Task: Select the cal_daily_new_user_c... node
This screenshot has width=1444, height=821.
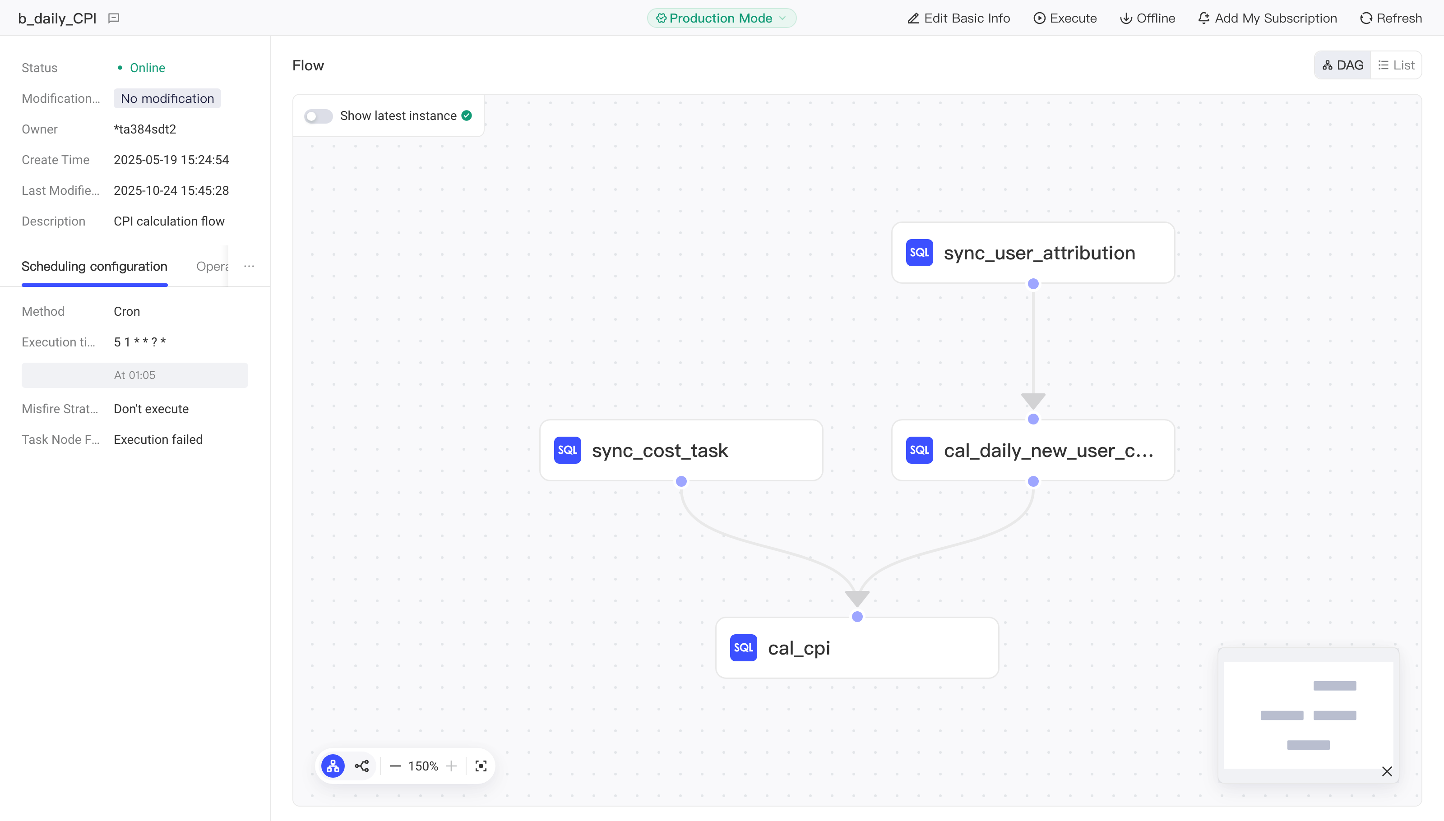Action: (1033, 450)
